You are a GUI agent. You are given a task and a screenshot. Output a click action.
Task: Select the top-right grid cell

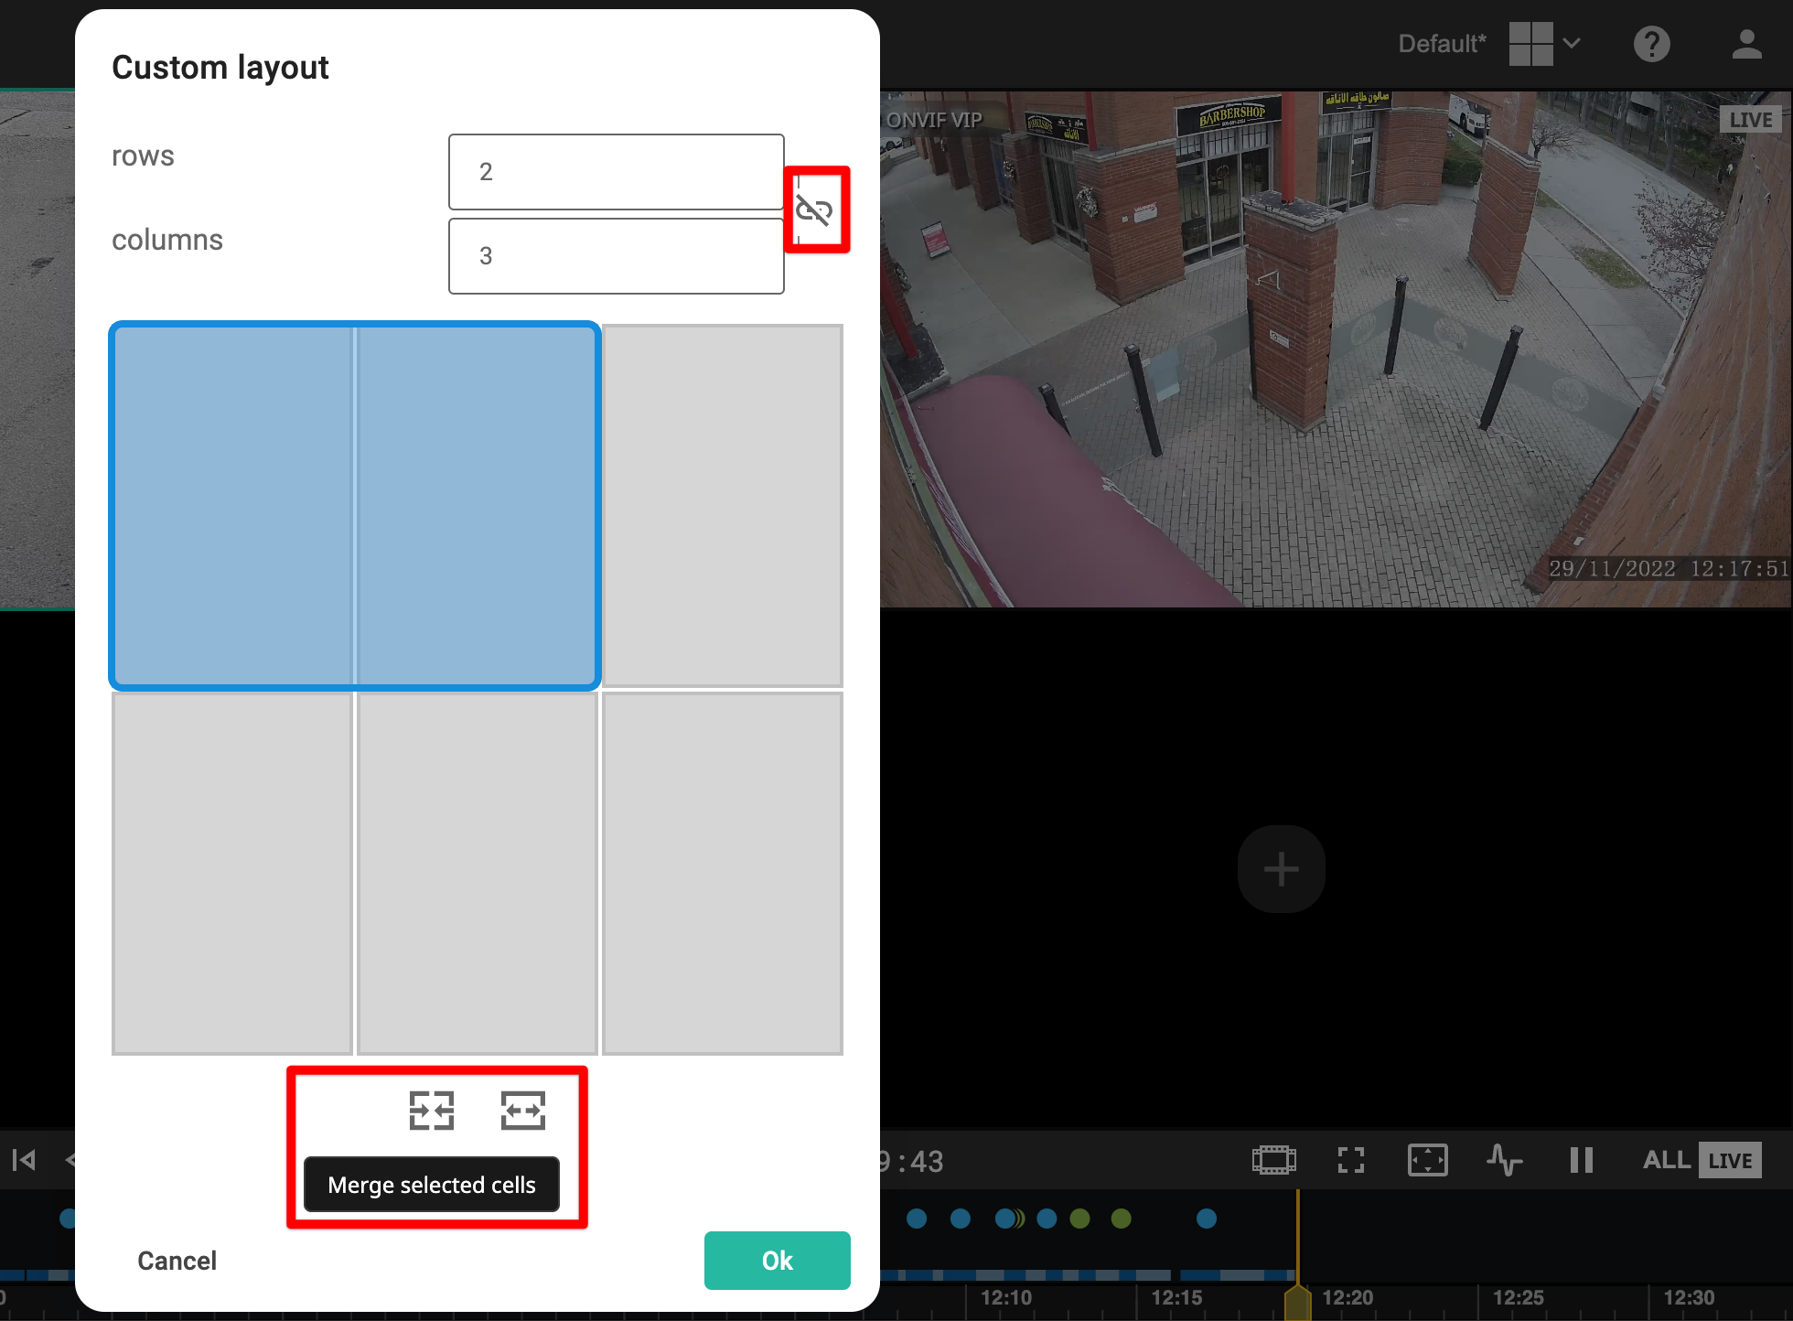pos(722,505)
